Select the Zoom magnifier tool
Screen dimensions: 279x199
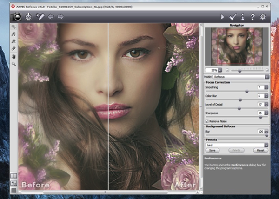tap(13, 64)
